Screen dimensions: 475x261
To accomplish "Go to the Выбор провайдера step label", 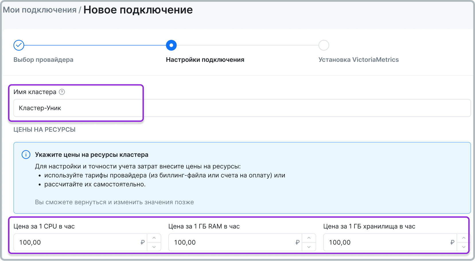I will (x=43, y=60).
